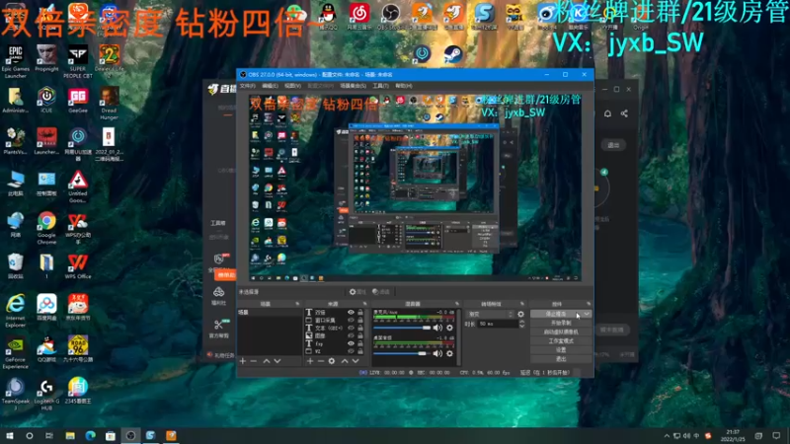Image resolution: width=790 pixels, height=444 pixels.
Task: Click the microphone volume slider
Action: (402, 328)
